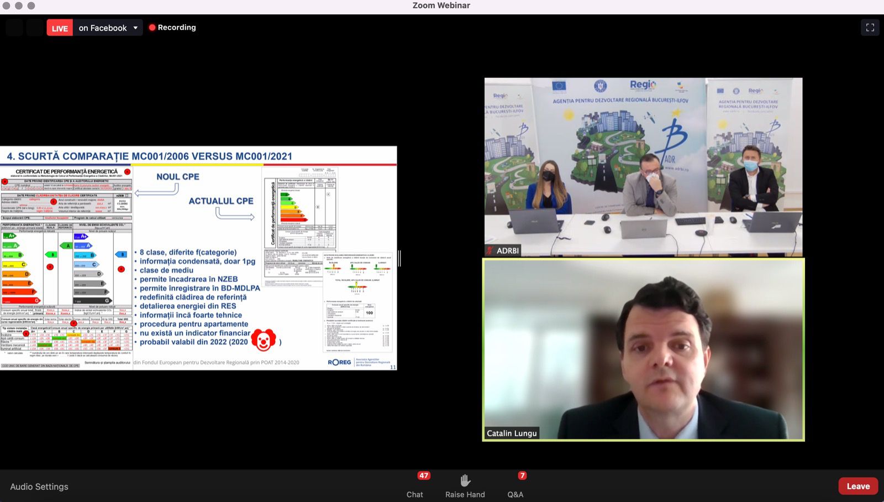Leave the webinar
Image resolution: width=884 pixels, height=502 pixels.
coord(857,486)
